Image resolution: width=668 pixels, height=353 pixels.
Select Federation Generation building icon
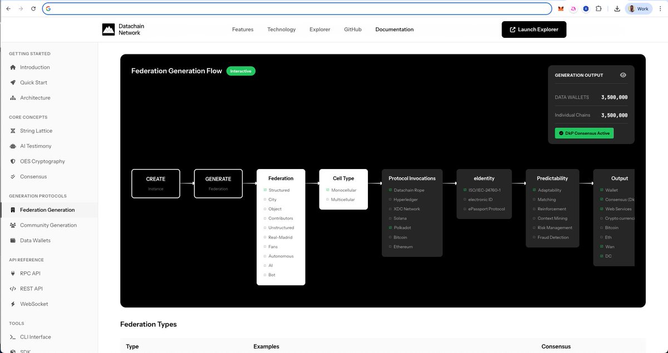tap(13, 210)
